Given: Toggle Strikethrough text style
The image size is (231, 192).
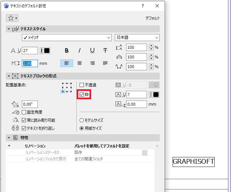Looking at the screenshot, I should coord(105,51).
